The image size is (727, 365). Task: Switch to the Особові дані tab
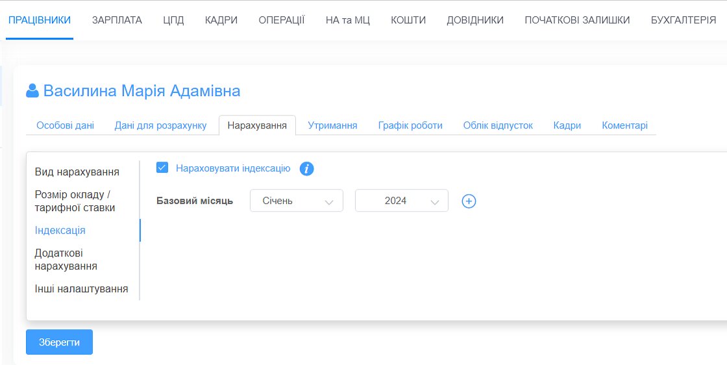(66, 125)
